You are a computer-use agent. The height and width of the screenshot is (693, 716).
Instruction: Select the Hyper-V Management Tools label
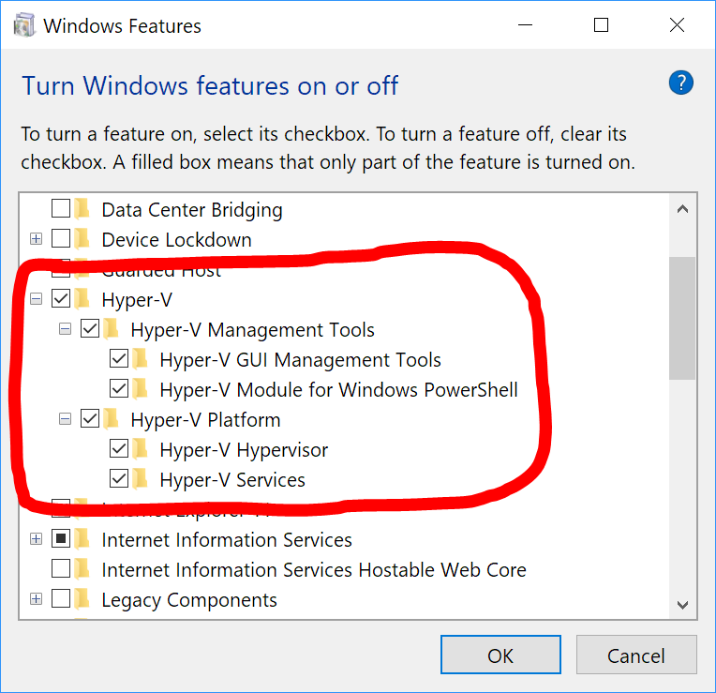click(x=252, y=330)
